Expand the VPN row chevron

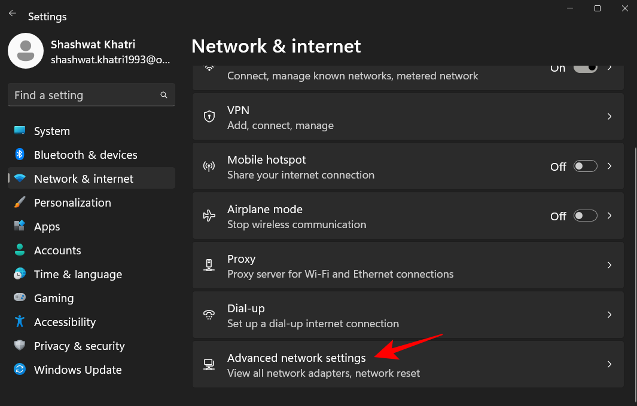coord(609,117)
